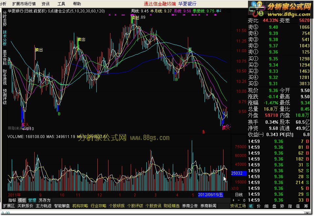Click the 总量 16.8万 value
The height and width of the screenshot is (216, 314).
[x=271, y=109]
